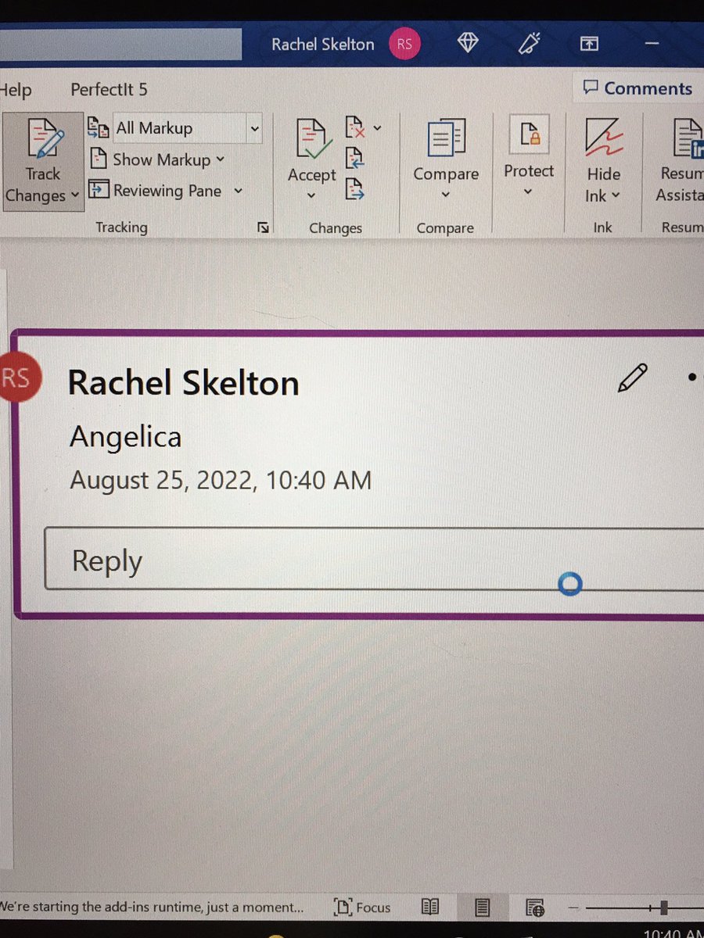
Task: Click the zoom slider handle
Action: (x=663, y=908)
